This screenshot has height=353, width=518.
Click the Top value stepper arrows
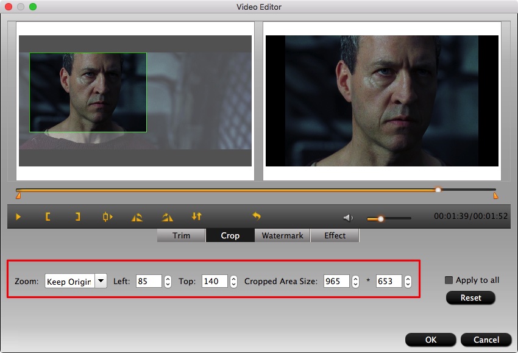(x=233, y=281)
